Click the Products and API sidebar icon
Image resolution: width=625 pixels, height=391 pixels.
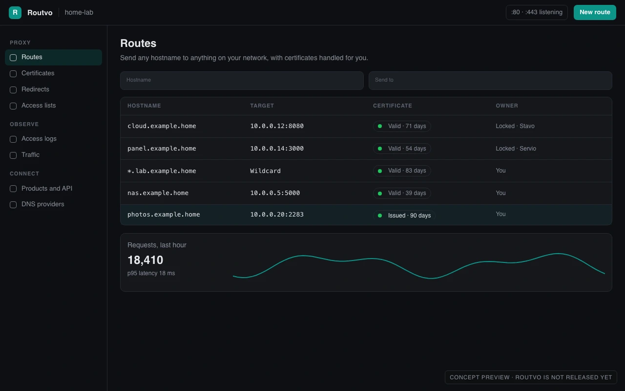click(x=13, y=189)
